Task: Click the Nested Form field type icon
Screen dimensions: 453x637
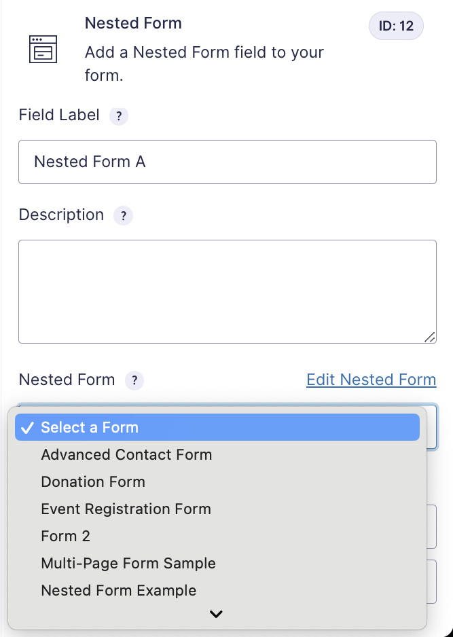Action: pyautogui.click(x=43, y=49)
